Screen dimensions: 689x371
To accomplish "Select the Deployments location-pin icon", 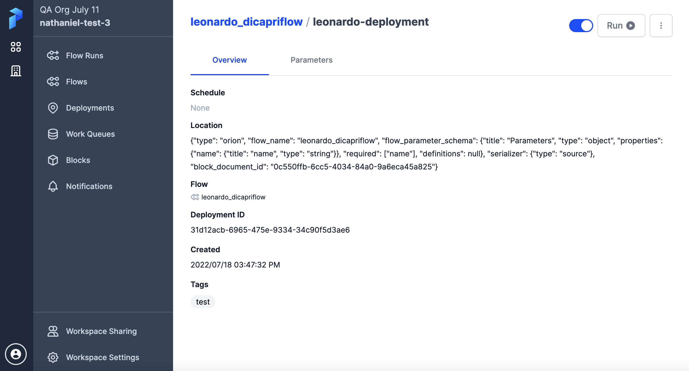I will coord(53,108).
